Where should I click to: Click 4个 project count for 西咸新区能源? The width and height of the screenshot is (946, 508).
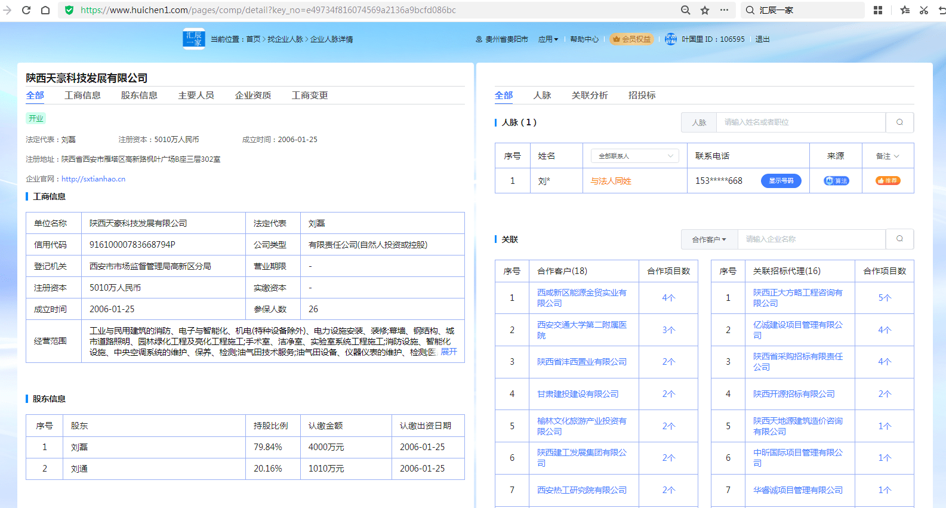pos(668,298)
